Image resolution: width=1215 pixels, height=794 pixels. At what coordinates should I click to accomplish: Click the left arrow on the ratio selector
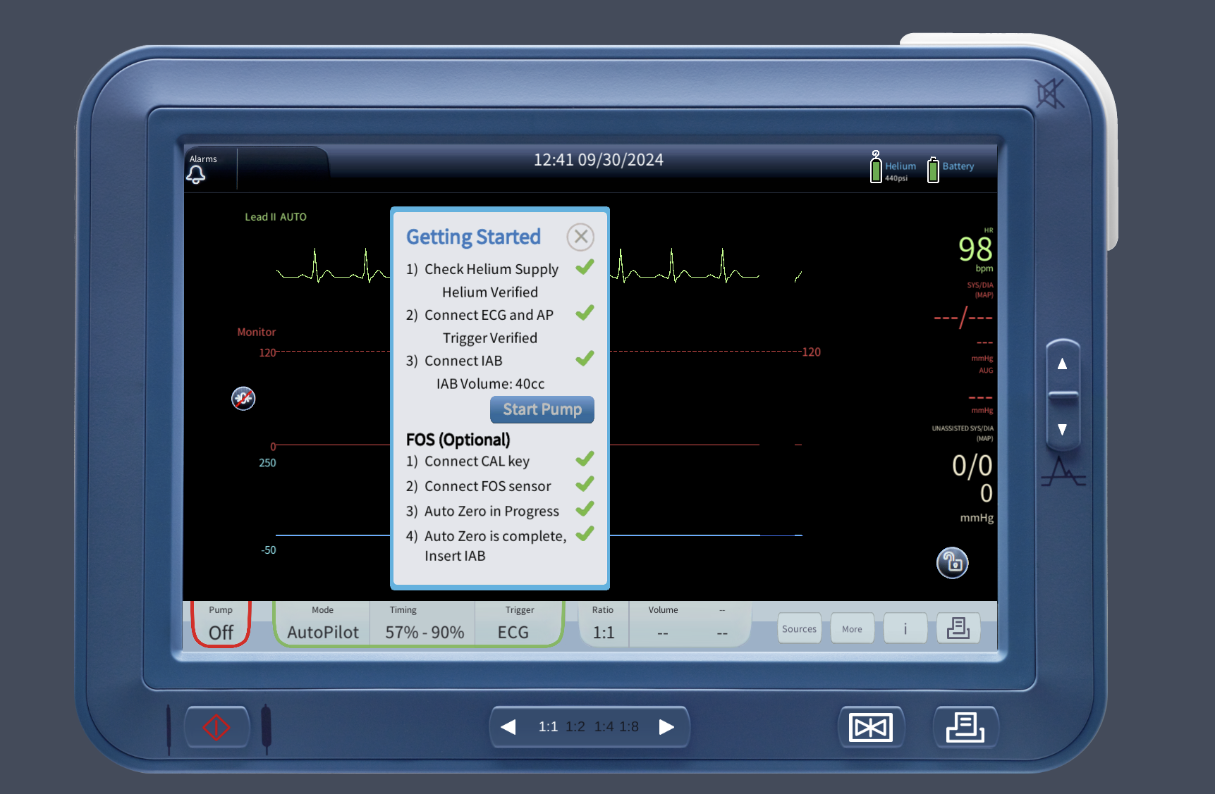pyautogui.click(x=509, y=726)
